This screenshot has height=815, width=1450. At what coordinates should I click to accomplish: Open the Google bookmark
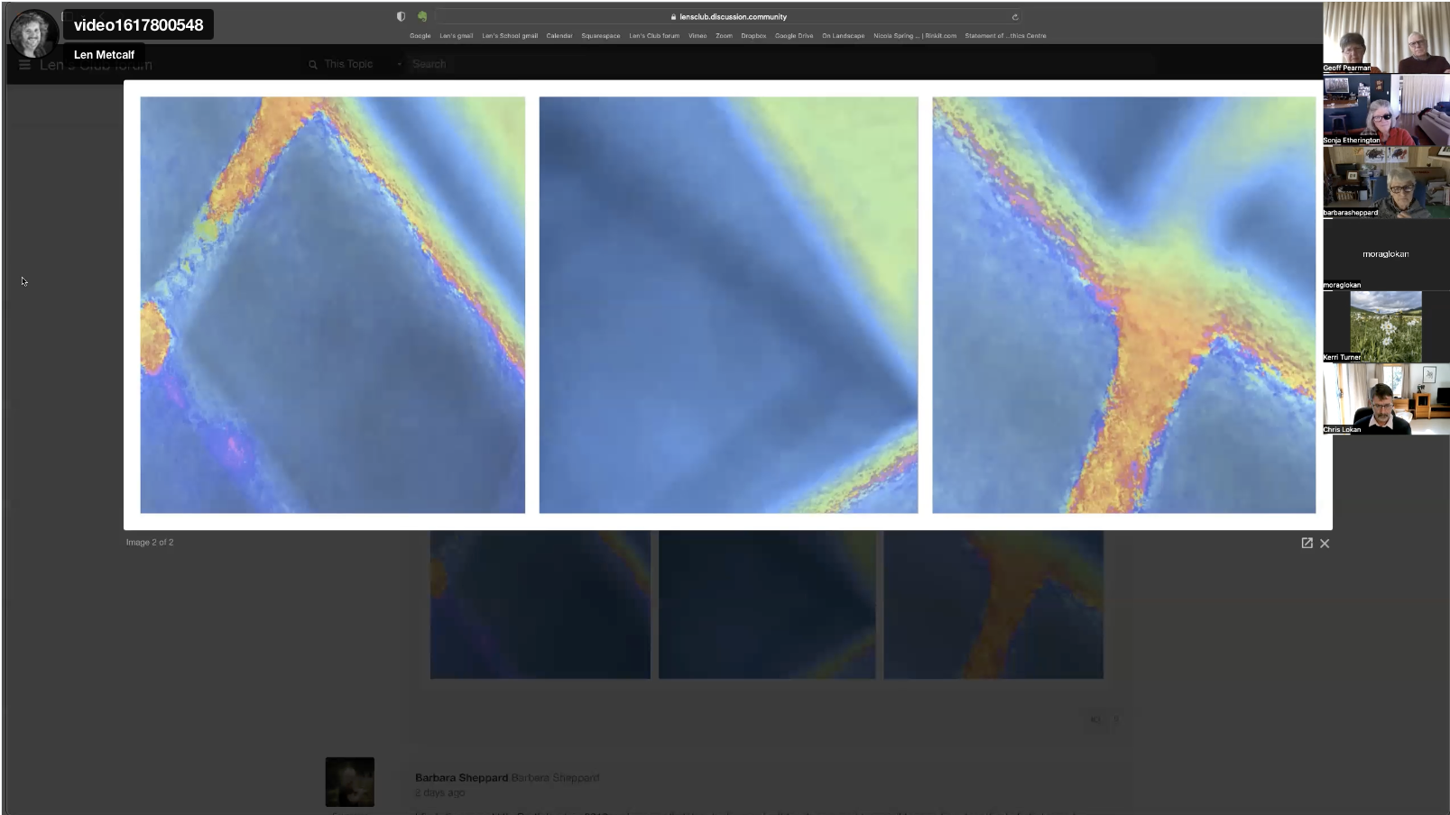tap(420, 36)
